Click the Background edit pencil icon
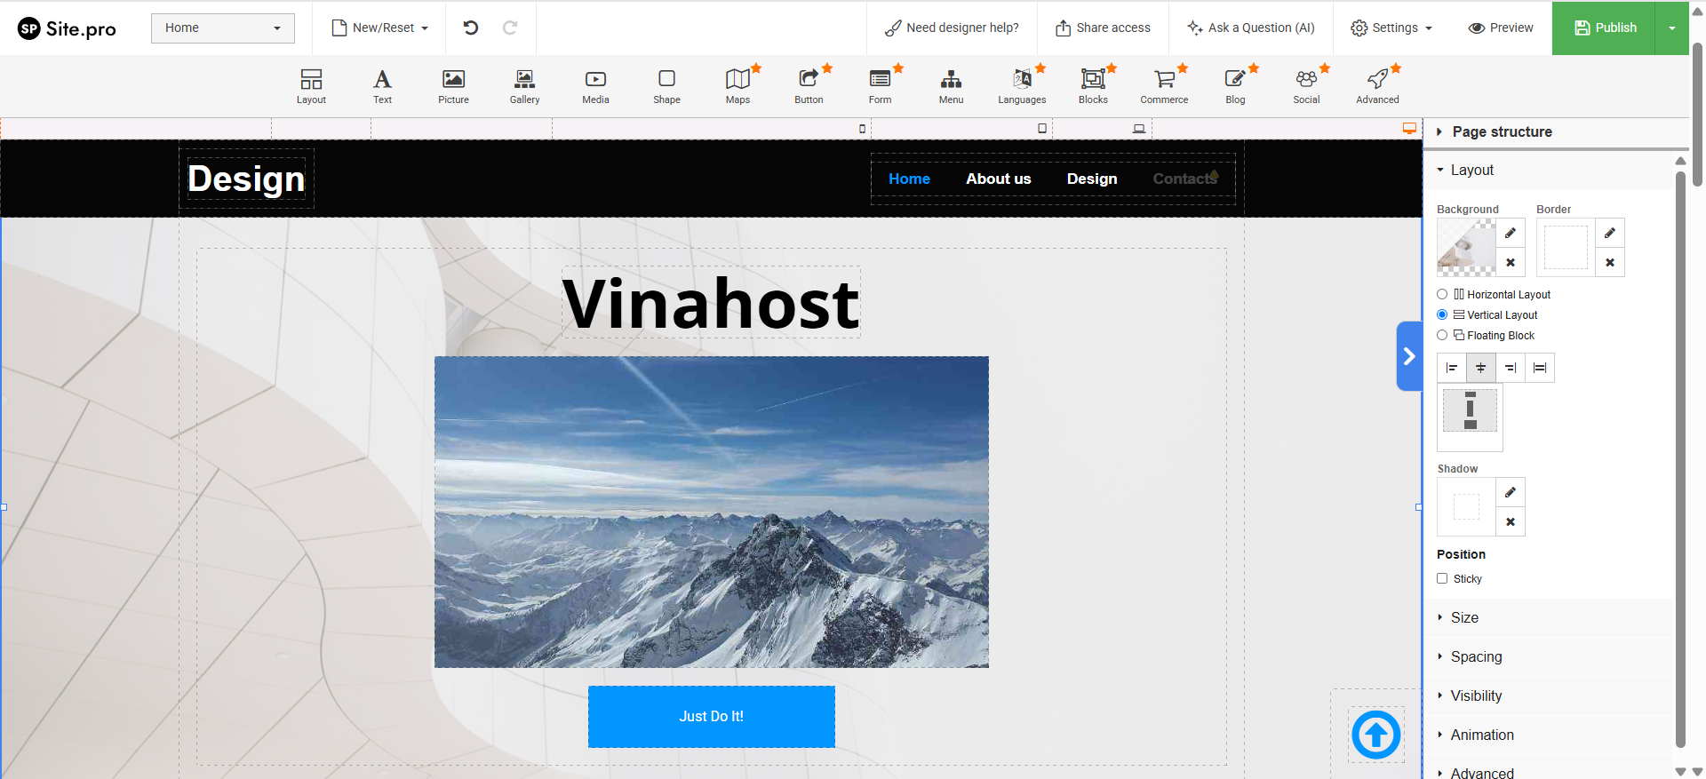Viewport: 1706px width, 779px height. tap(1511, 234)
